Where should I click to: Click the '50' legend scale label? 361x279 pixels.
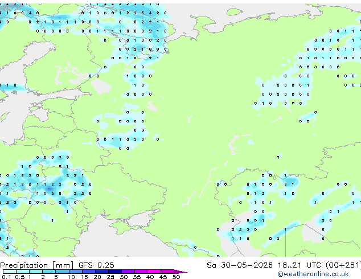(x=176, y=277)
